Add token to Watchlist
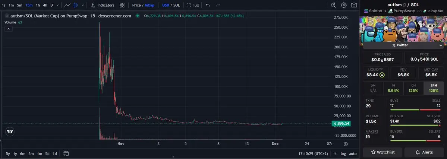Image resolution: width=447 pixels, height=159 pixels. point(383,152)
